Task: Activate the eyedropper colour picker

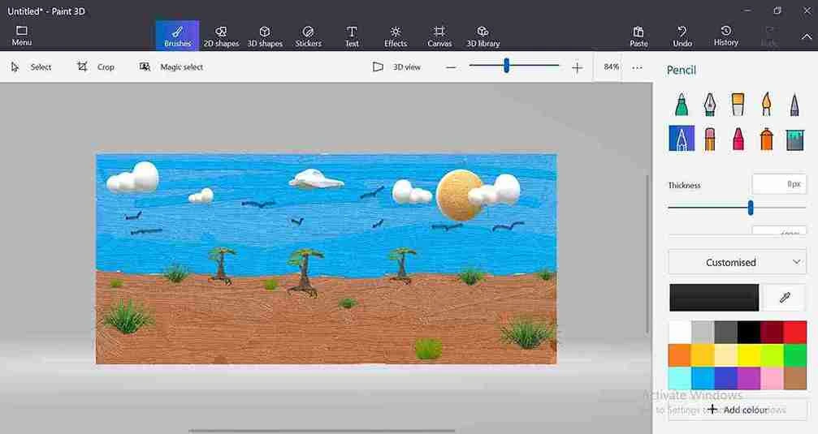Action: click(784, 297)
